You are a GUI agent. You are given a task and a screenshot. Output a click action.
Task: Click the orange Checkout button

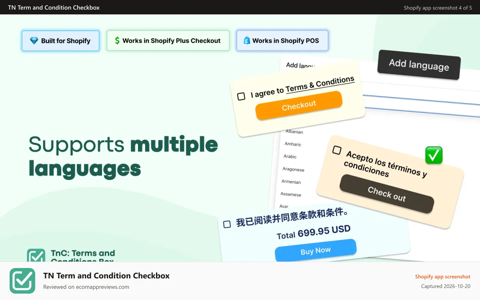[299, 106]
